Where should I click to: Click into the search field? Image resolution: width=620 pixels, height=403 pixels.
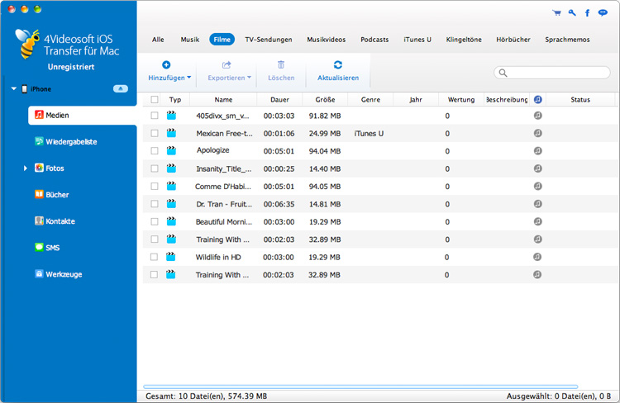554,73
